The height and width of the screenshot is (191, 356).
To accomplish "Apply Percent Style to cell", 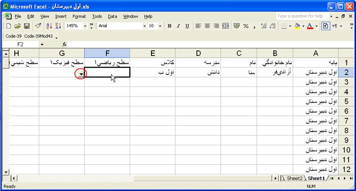I will point(246,26).
